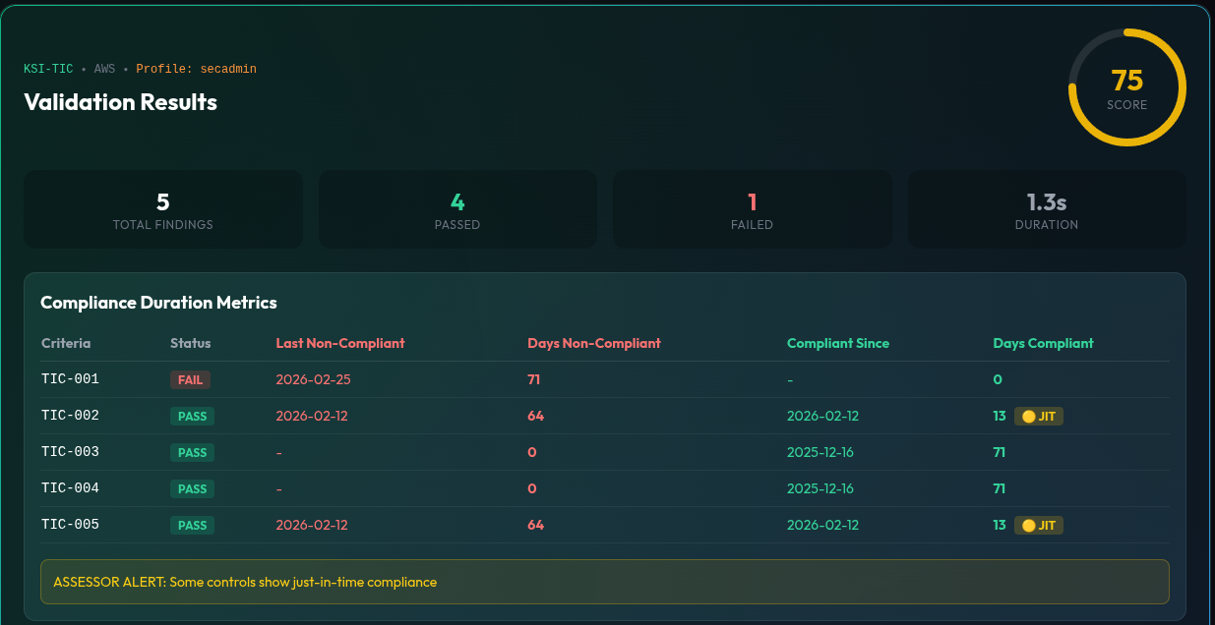Select the JIT indicator on TIC-002 row
Viewport: 1215px width, 625px height.
point(1038,416)
